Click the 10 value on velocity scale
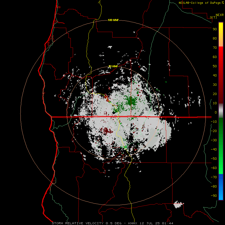The width and height of the screenshot is (225, 225). (215, 103)
